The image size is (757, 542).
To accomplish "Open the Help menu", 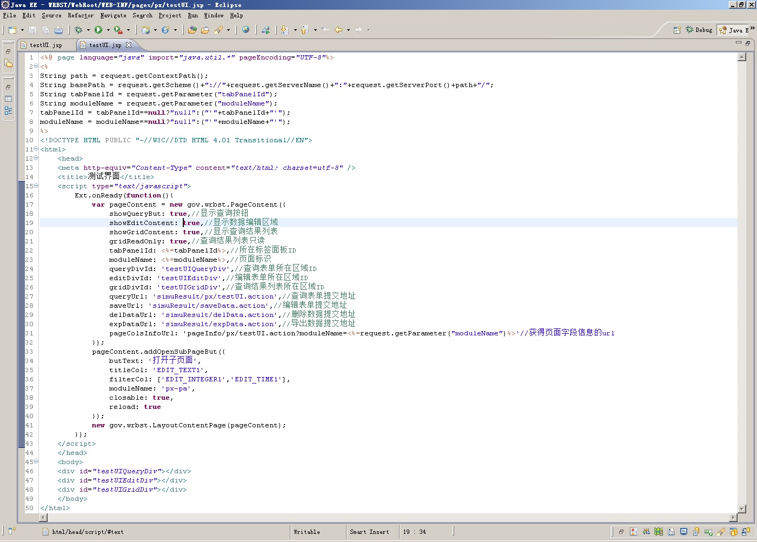I will [x=236, y=16].
